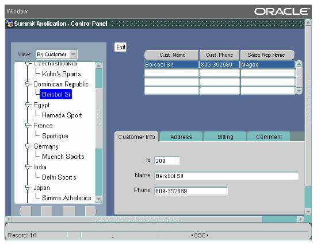Select Delhi Sports in the tree
This screenshot has height=245, width=321.
tap(59, 177)
